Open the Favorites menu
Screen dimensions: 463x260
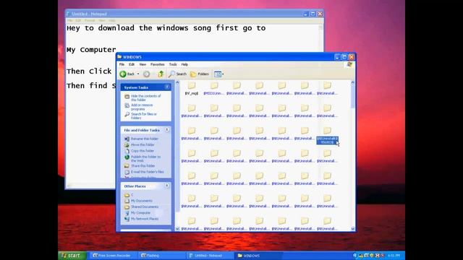pos(158,64)
